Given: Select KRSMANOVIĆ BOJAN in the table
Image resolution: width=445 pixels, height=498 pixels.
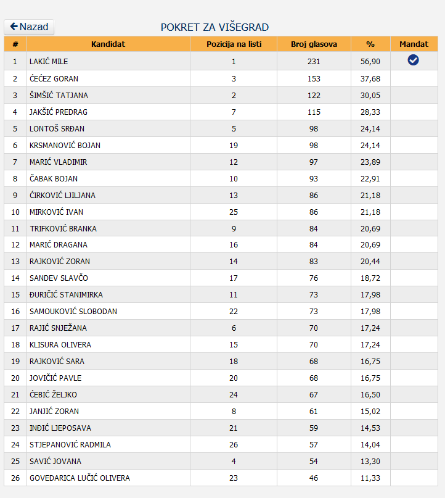Looking at the screenshot, I should tap(65, 145).
